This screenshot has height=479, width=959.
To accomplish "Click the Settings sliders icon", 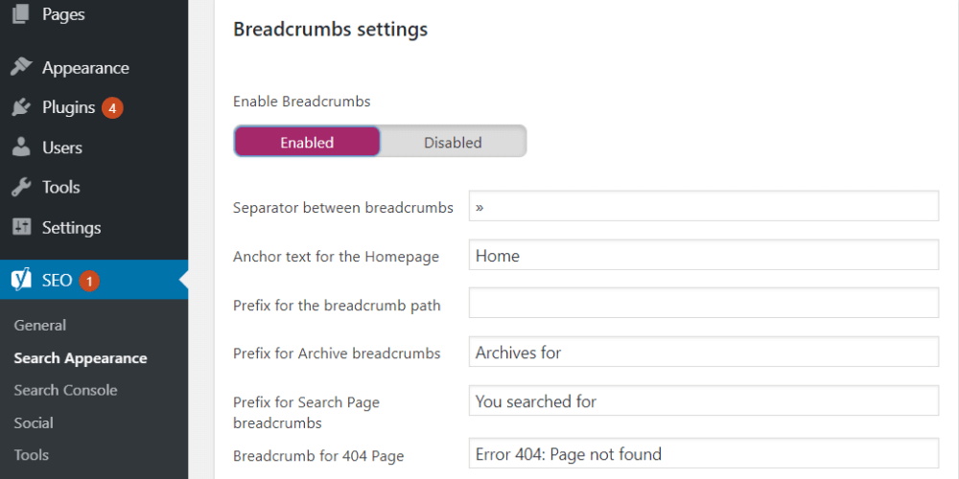I will (21, 228).
